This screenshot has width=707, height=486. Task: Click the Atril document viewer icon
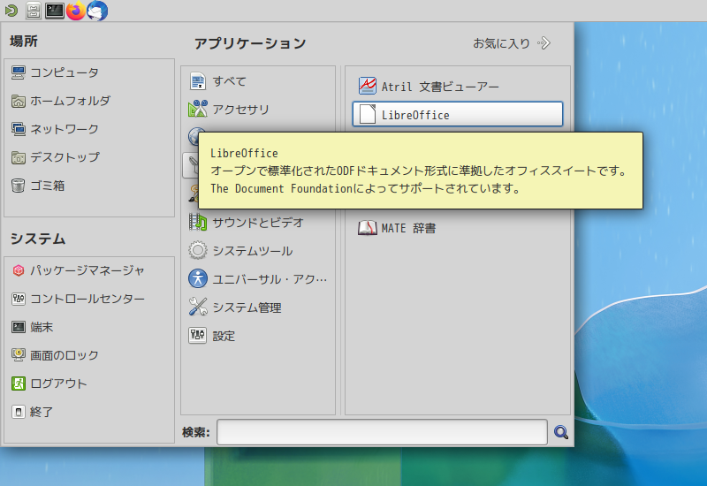(368, 86)
